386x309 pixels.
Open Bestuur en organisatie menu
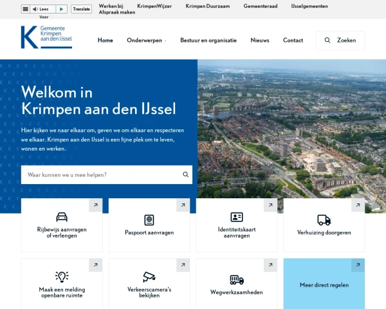click(x=208, y=40)
